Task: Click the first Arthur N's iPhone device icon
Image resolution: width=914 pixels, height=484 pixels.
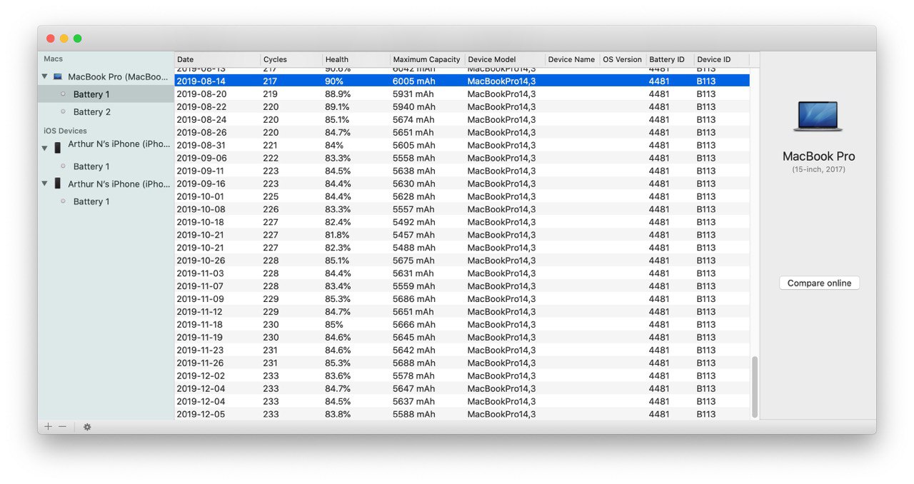Action: pyautogui.click(x=58, y=148)
